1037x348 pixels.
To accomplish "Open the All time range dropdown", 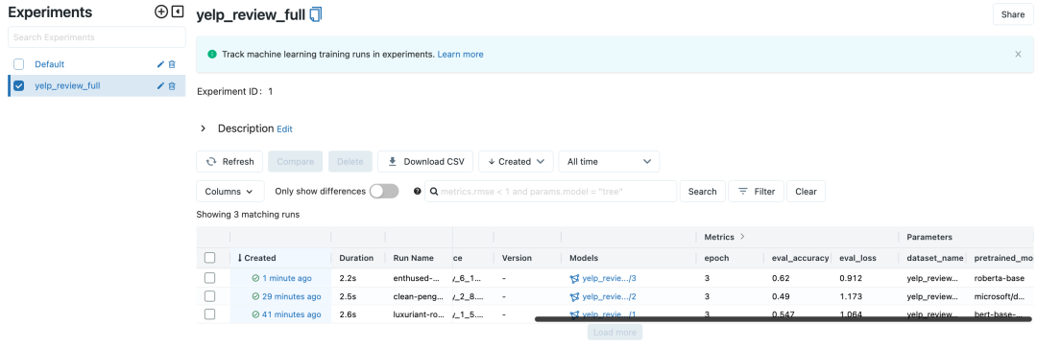I will tap(609, 161).
